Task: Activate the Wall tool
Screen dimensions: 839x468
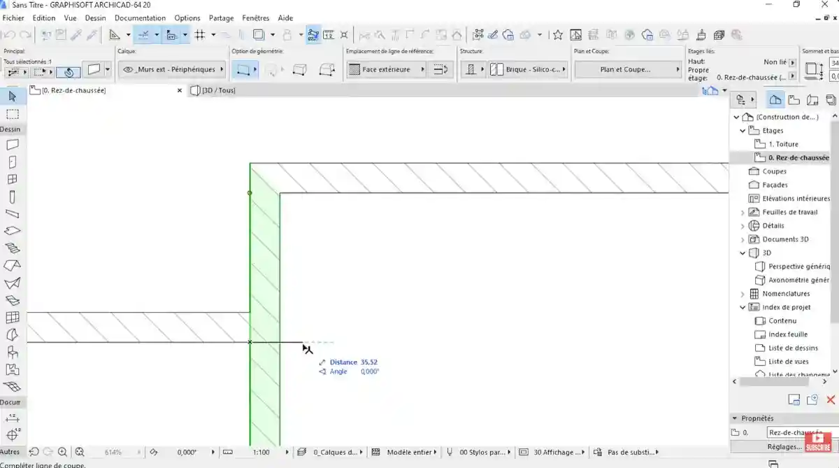Action: click(13, 146)
